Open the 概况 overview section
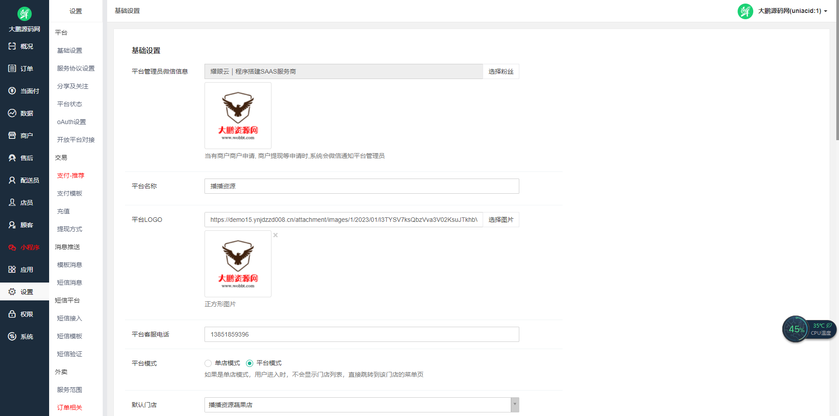The height and width of the screenshot is (416, 839). coord(25,46)
